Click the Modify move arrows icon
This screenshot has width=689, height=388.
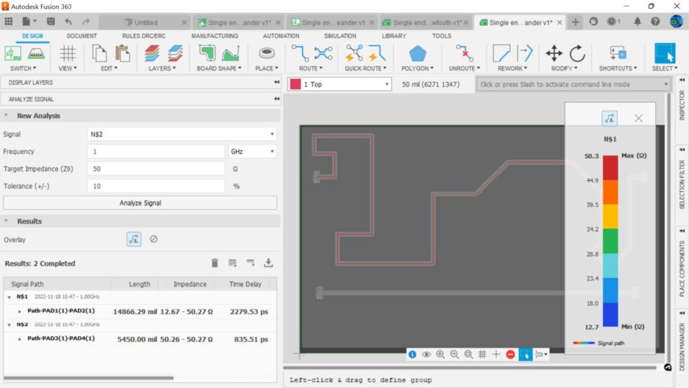(554, 54)
